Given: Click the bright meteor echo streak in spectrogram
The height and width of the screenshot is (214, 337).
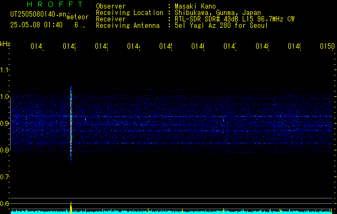Looking at the screenshot, I should click(x=71, y=124).
